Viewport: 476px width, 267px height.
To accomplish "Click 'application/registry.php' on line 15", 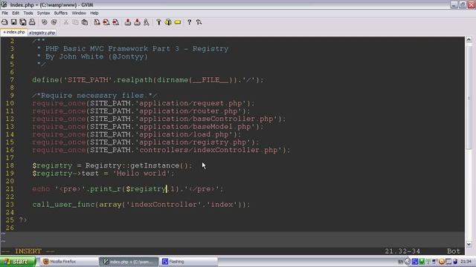I will [193, 142].
